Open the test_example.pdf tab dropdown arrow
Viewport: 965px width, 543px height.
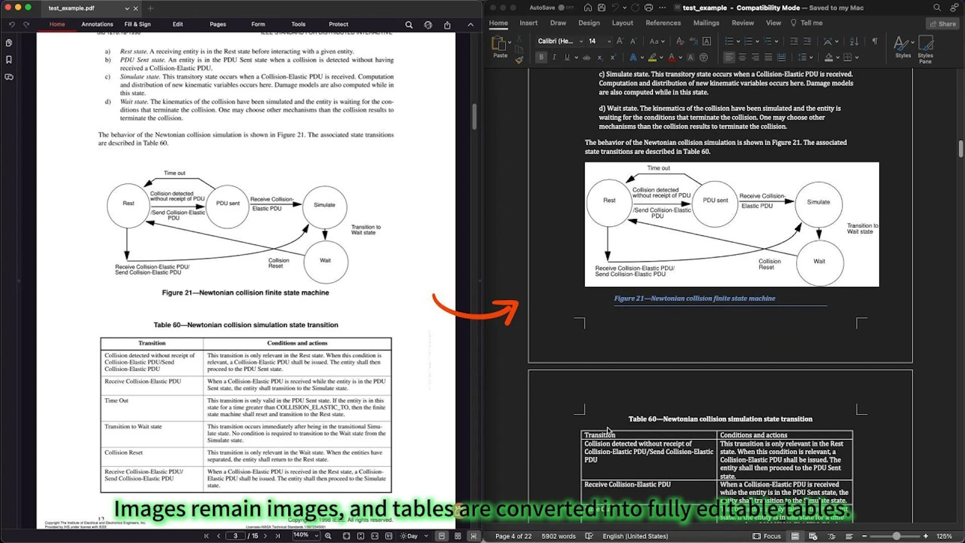click(127, 8)
